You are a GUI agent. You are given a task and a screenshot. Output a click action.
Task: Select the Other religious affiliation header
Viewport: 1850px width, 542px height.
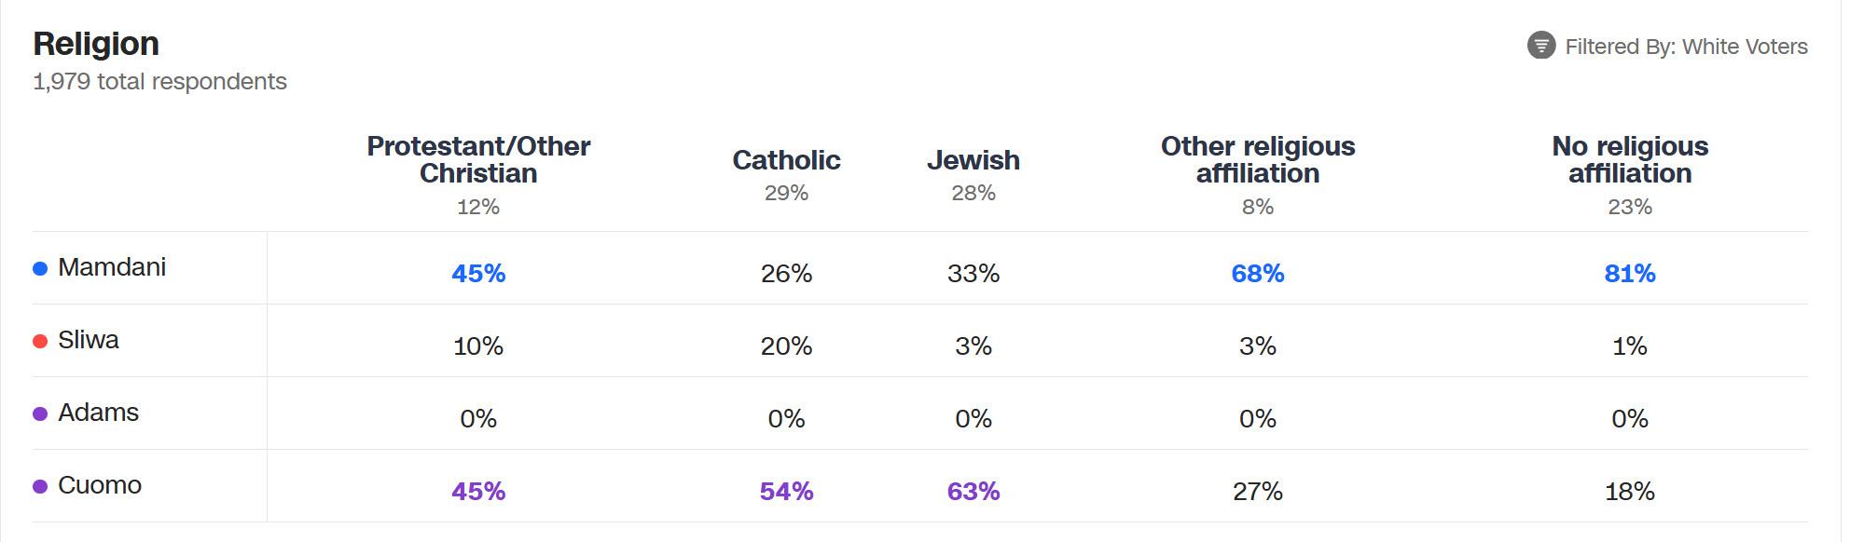pos(1257,160)
